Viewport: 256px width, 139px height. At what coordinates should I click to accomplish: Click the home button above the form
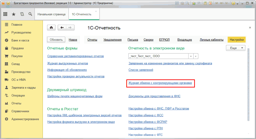51,28
